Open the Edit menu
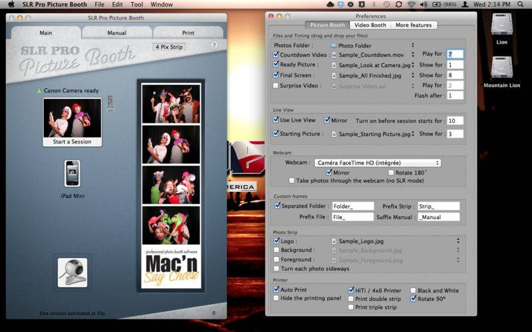This screenshot has height=332, width=532. point(118,5)
